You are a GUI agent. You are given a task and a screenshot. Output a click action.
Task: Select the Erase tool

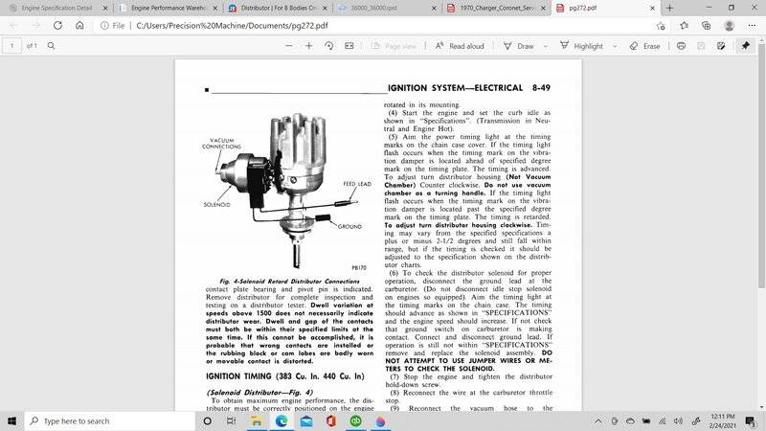pyautogui.click(x=644, y=45)
